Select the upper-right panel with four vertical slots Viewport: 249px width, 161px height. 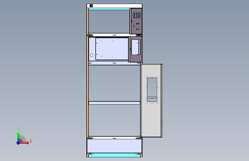[136, 21]
